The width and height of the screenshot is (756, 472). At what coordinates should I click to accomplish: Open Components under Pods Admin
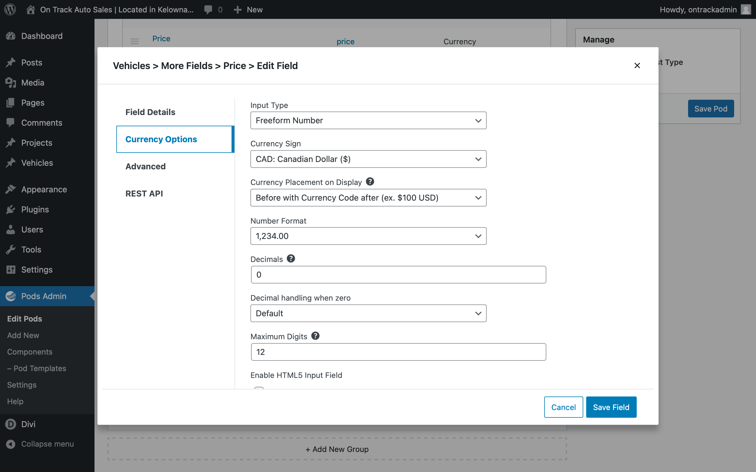pos(30,352)
